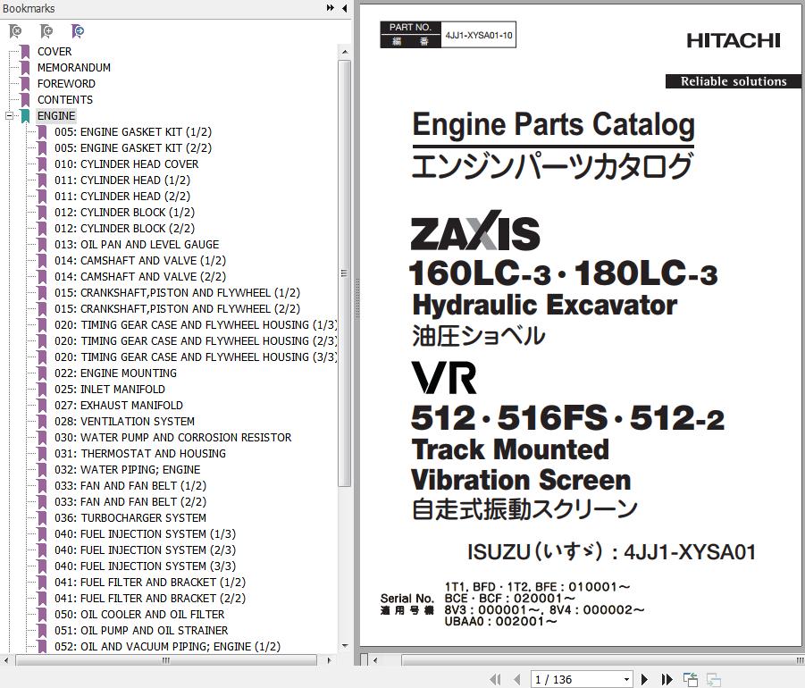Screen dimensions: 805x688
Task: Open 050: OIL COOLER AND OIL FILTER
Action: [x=139, y=614]
